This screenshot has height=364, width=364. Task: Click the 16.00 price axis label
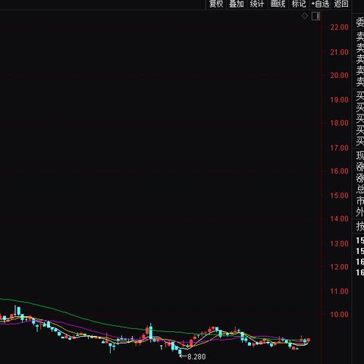(x=339, y=171)
